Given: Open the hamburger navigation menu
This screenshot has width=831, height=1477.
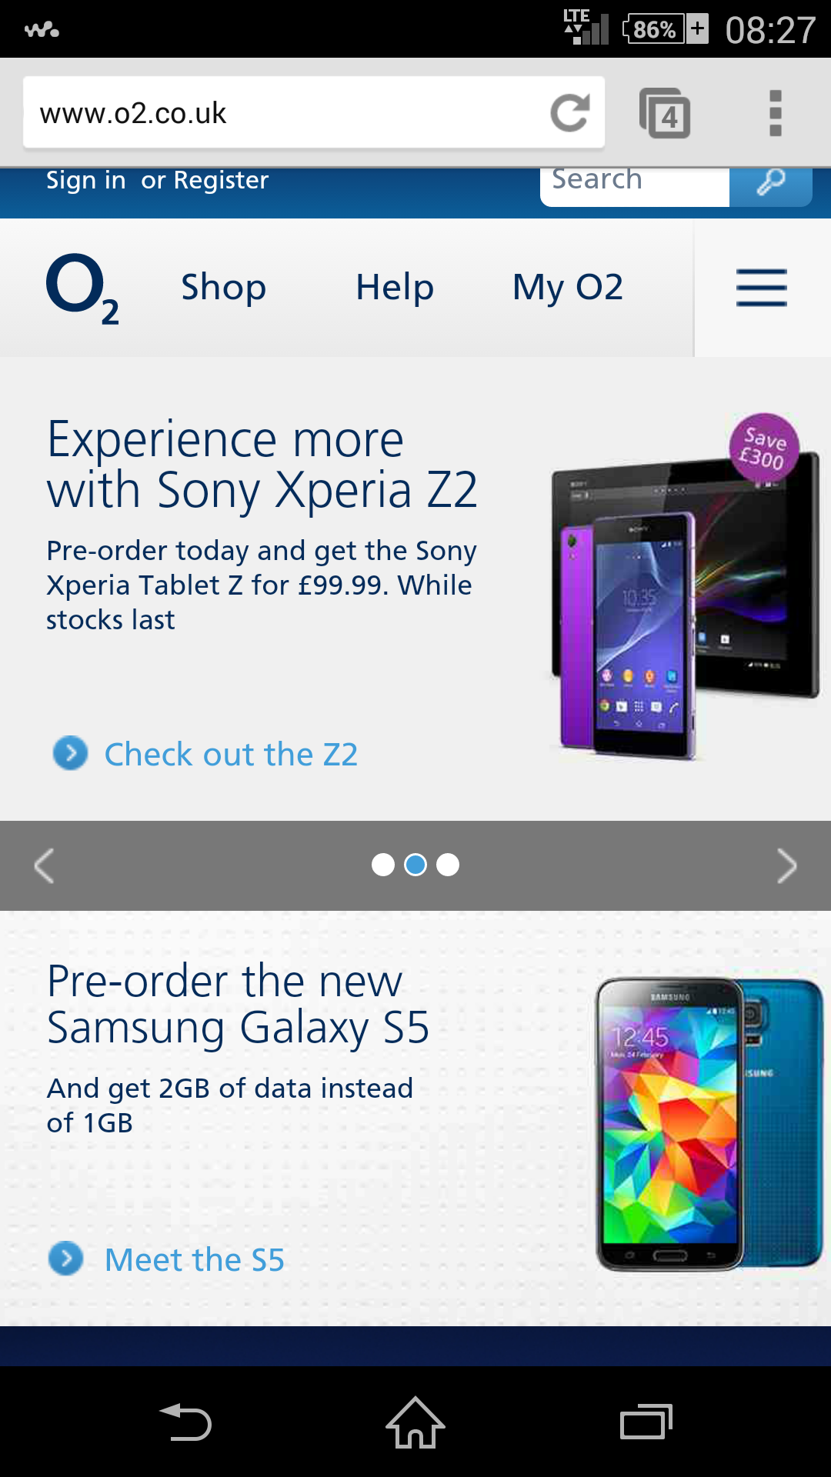Looking at the screenshot, I should (x=762, y=288).
